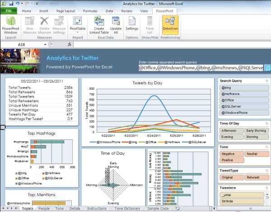Open PowerPivot Settings options
The width and height of the screenshot is (271, 212).
pos(132,23)
